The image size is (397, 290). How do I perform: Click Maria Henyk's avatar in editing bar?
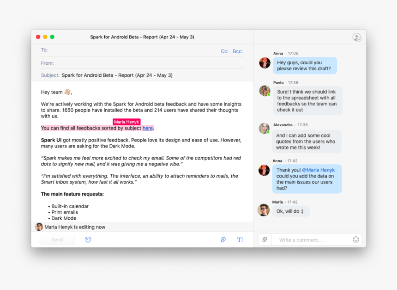coord(39,227)
